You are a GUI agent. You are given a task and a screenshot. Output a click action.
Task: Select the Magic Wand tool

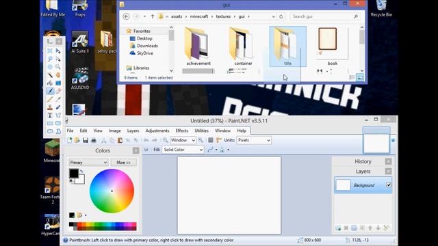50,75
